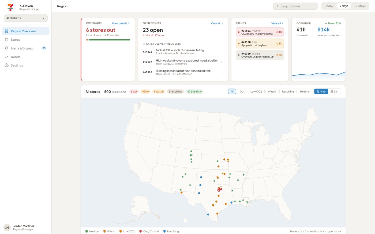Click the 9 low status chip
Screen dimensions: 375x234
click(145, 91)
